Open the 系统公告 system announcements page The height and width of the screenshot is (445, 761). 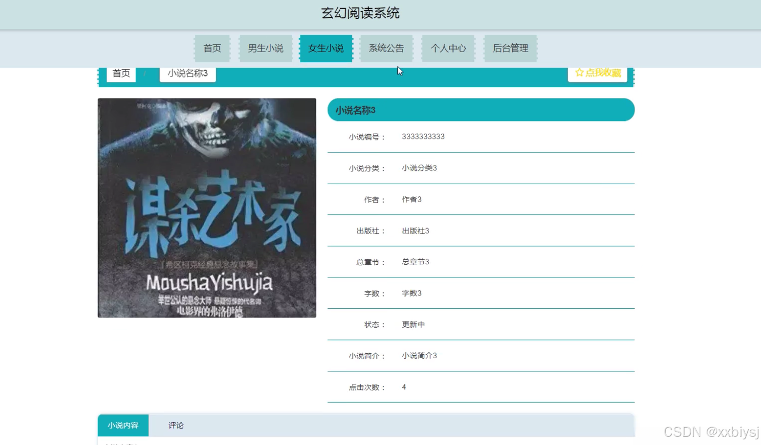pos(387,48)
